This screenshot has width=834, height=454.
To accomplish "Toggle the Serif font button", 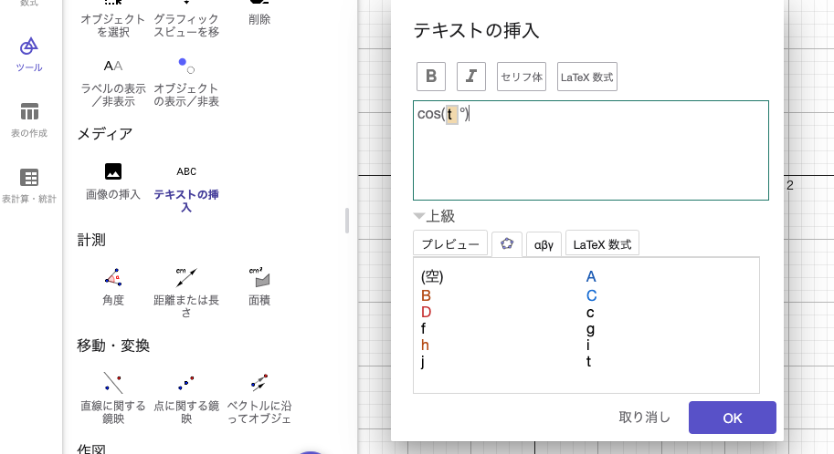I will click(521, 77).
